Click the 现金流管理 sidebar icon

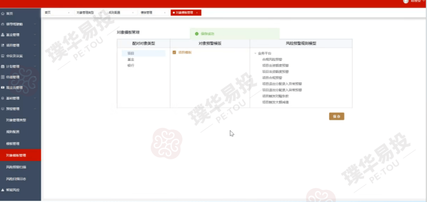coord(3,87)
